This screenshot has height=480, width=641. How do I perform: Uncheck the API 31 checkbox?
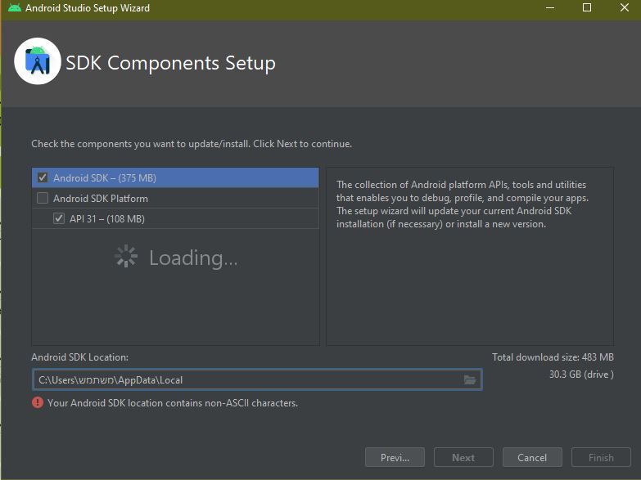tap(59, 218)
